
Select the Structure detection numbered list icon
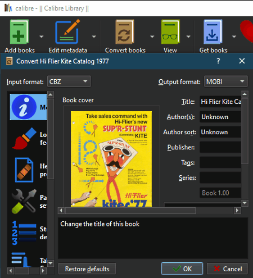click(24, 233)
